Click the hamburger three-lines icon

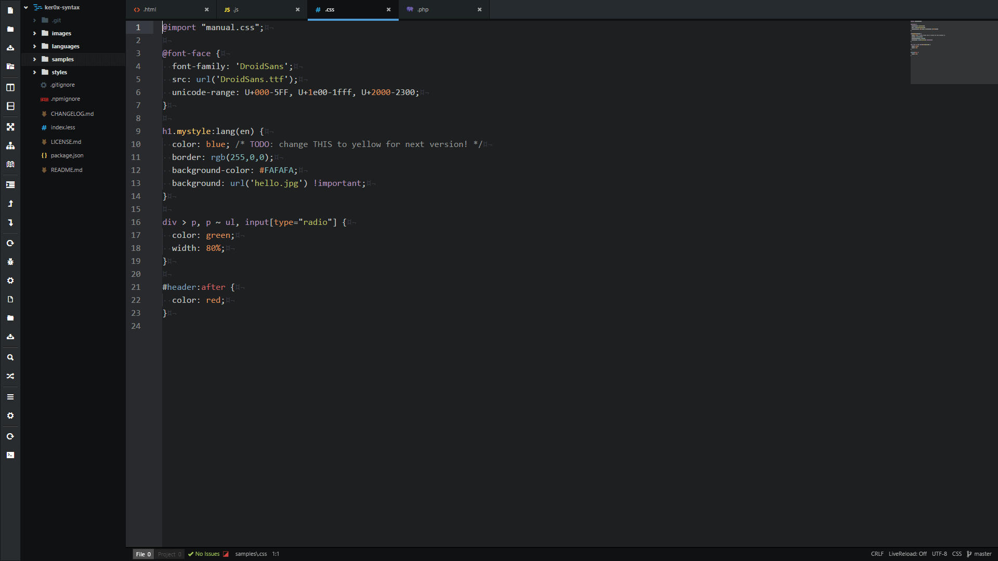(x=10, y=397)
